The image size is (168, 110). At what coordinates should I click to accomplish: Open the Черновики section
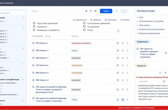point(111,20)
